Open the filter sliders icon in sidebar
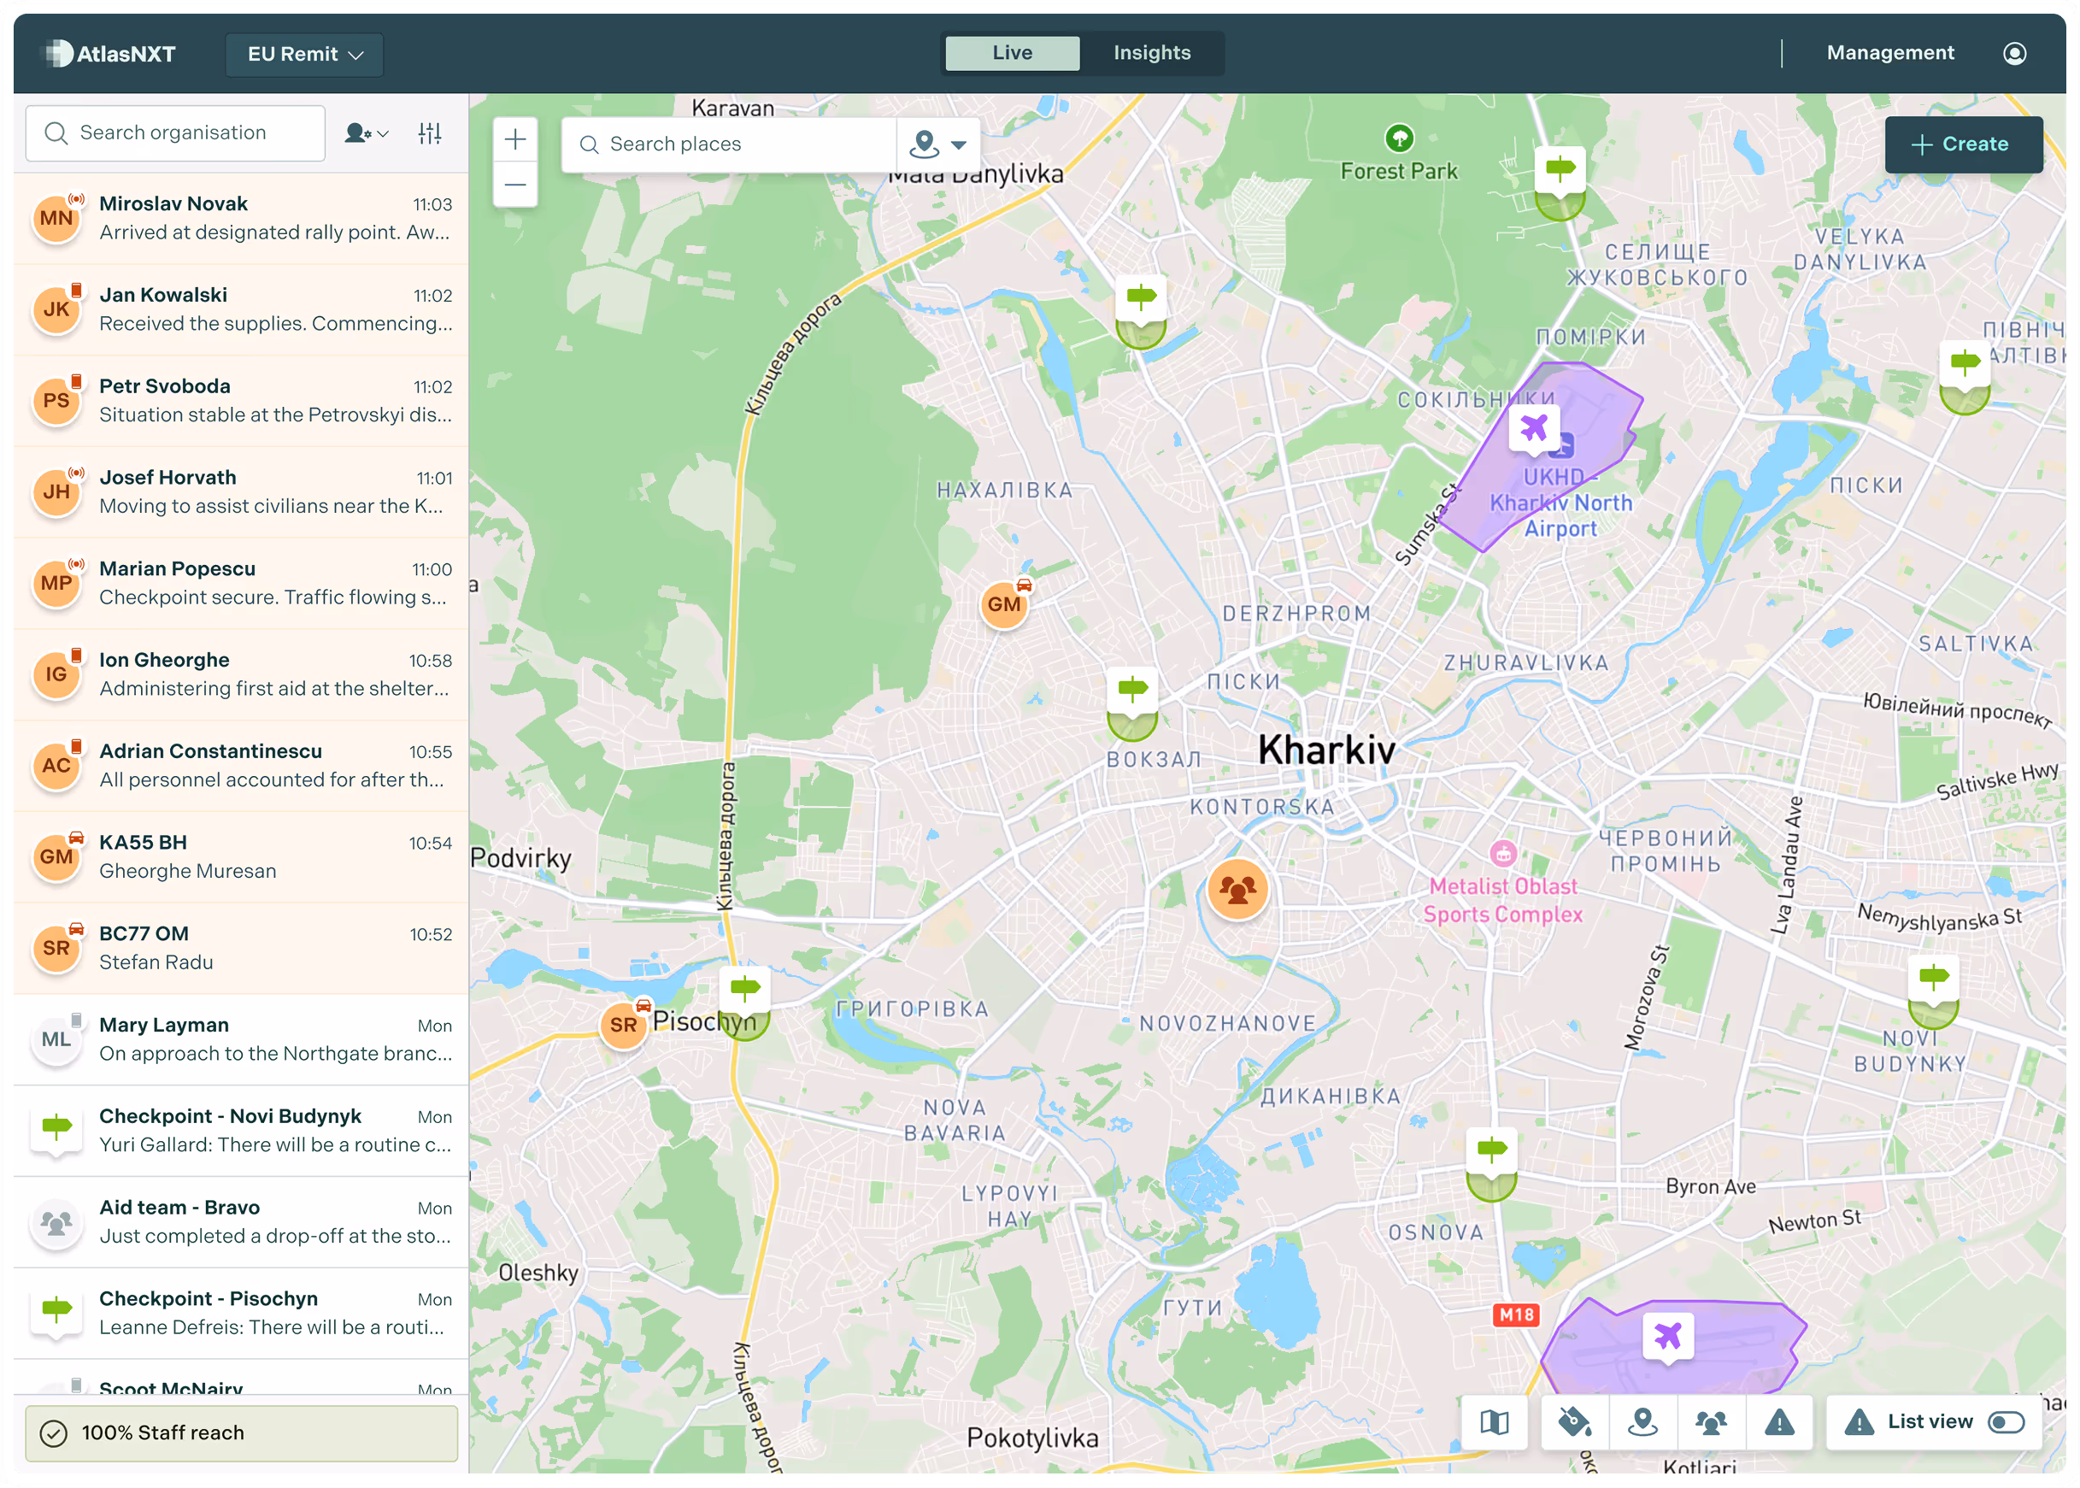 coord(430,134)
